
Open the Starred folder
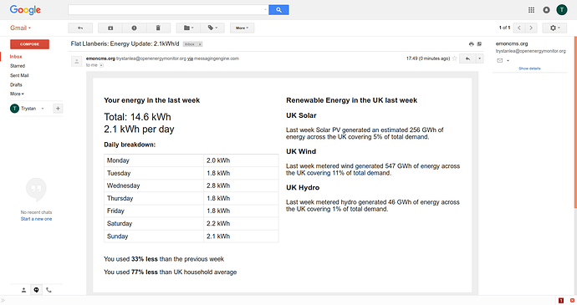pos(18,66)
